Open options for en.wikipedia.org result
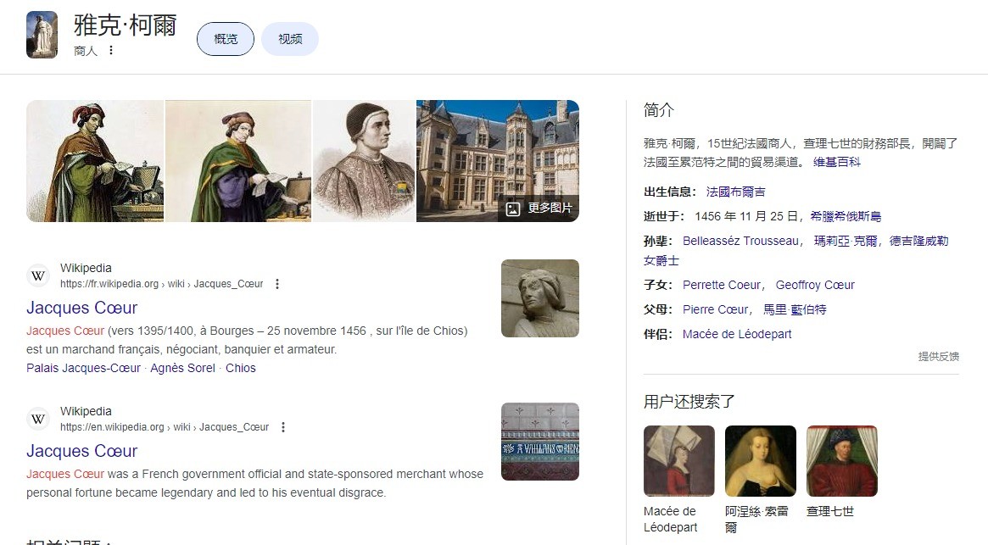This screenshot has height=545, width=988. click(283, 427)
